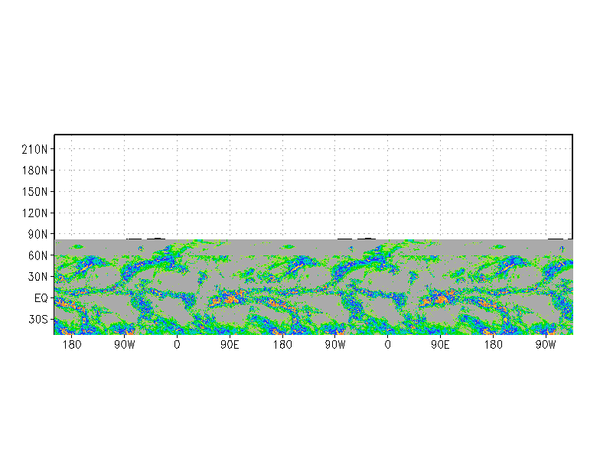Image resolution: width=600 pixels, height=468 pixels.
Task: Click the leftmost 180 longitude label
Action: pyautogui.click(x=72, y=345)
